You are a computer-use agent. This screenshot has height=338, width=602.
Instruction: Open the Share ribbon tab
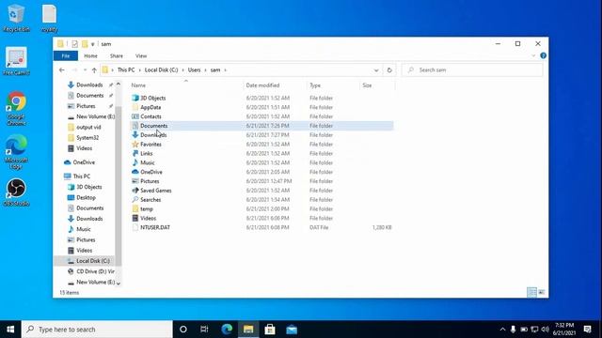click(117, 56)
